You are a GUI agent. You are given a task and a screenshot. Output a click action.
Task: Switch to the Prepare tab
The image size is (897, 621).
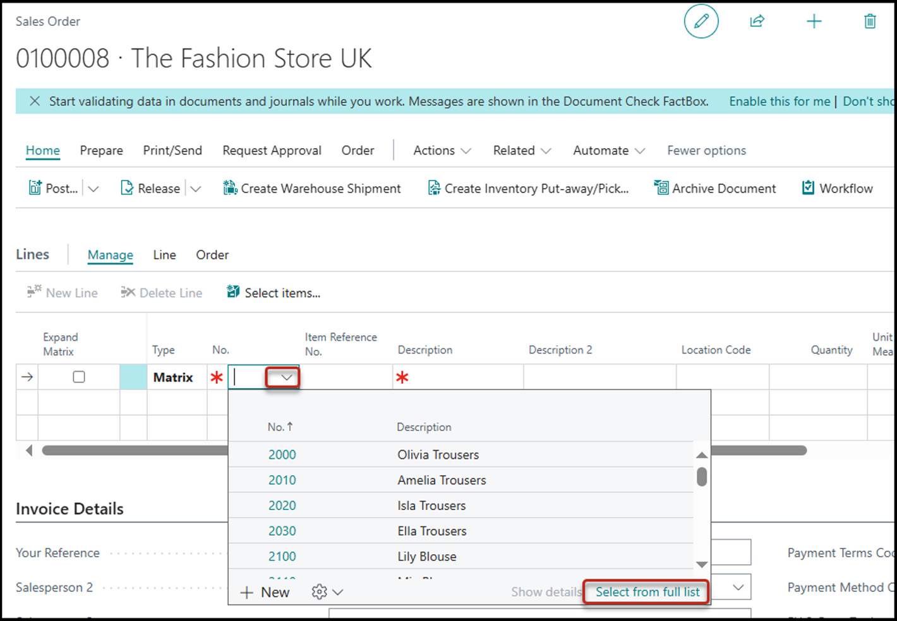tap(101, 150)
